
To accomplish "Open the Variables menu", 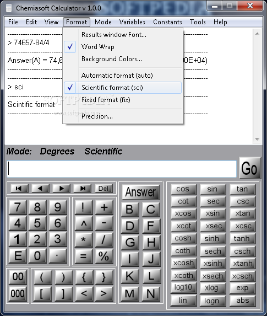I will click(x=132, y=22).
